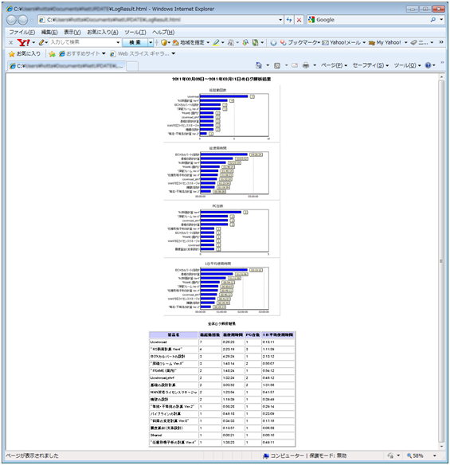Click the vertical scrollbar thumb
Screen dimensions: 450x465
point(441,261)
